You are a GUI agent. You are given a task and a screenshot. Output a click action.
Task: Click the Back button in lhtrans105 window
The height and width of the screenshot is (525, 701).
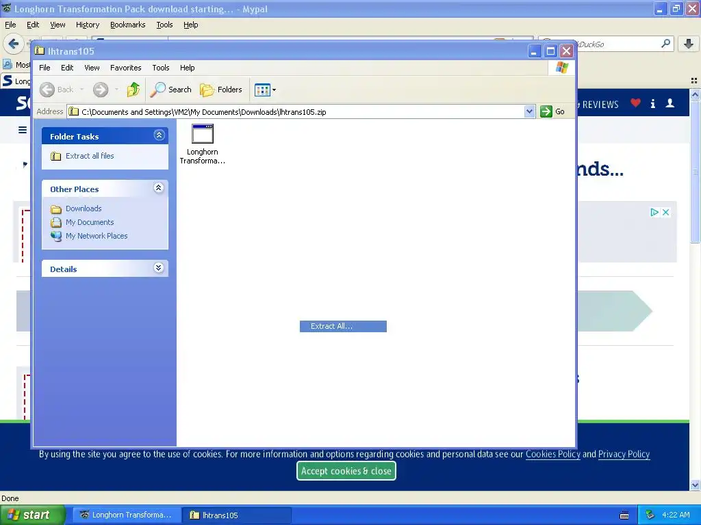coord(58,90)
